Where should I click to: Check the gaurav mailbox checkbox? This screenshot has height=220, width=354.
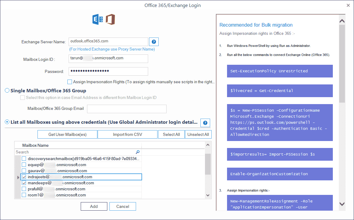tap(24, 171)
